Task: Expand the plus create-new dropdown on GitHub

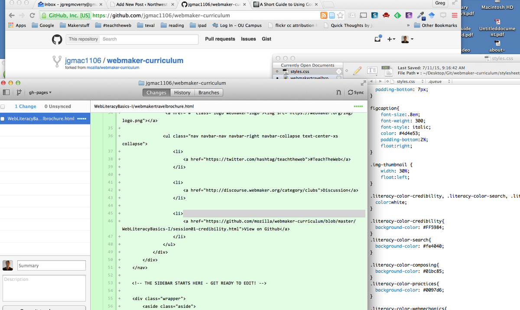Action: (391, 39)
